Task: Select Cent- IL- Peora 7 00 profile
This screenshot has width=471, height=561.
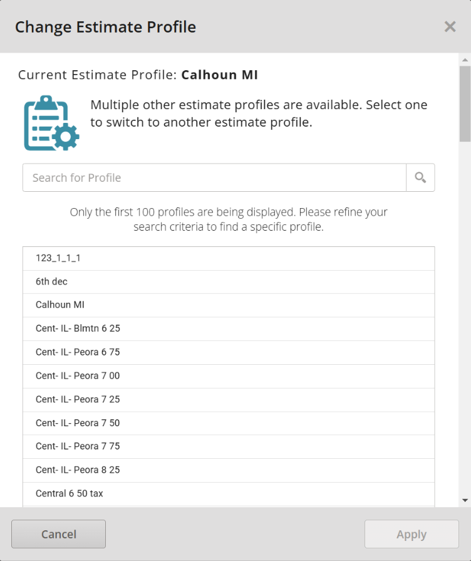Action: [x=229, y=376]
